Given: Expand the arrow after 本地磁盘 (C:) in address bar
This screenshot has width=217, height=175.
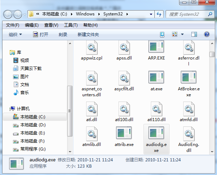Looking at the screenshot, I should coord(71,14).
